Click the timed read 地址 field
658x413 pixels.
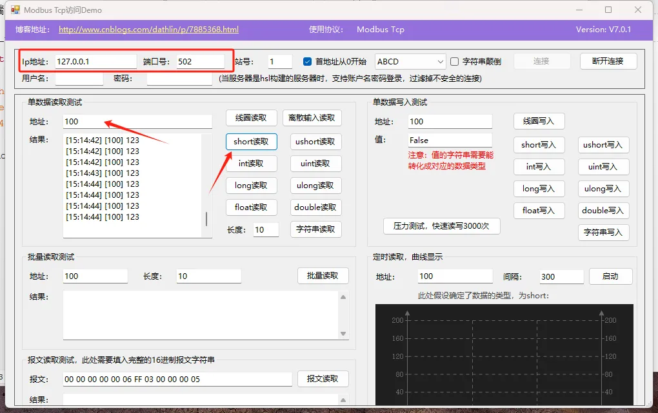click(x=455, y=276)
